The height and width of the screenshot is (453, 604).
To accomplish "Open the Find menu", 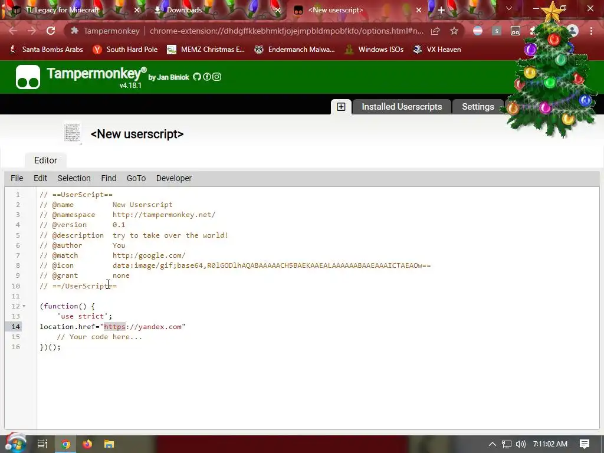I will click(x=109, y=178).
